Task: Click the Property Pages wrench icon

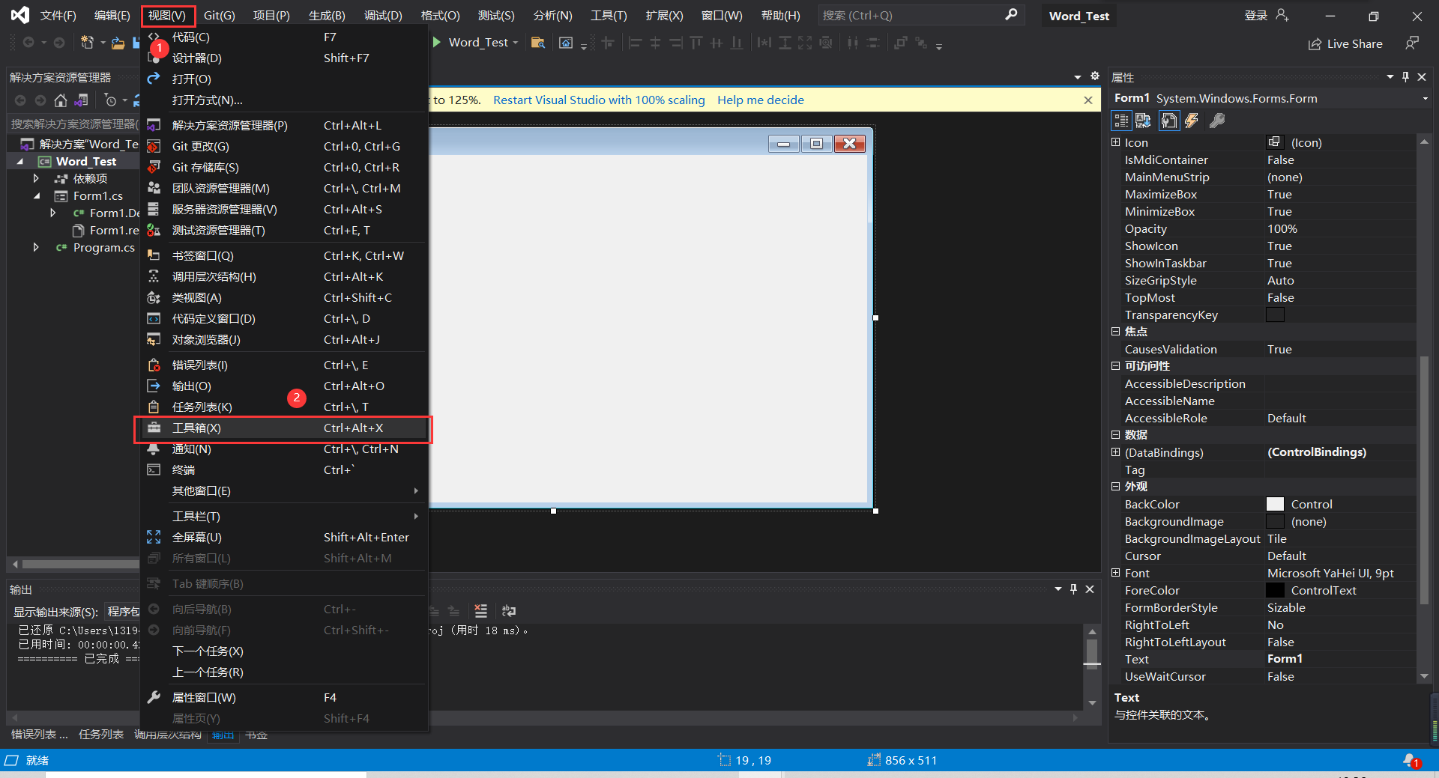Action: tap(1217, 121)
